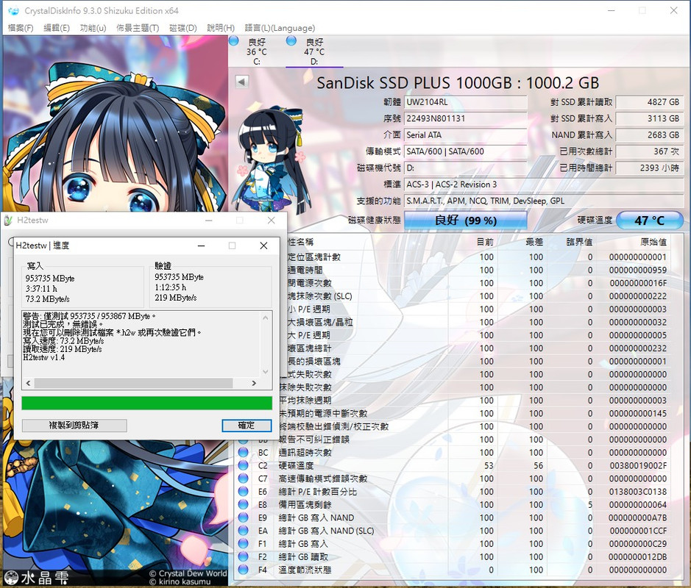Click the 良好 (99 %) health status button
The height and width of the screenshot is (588, 691).
[465, 220]
